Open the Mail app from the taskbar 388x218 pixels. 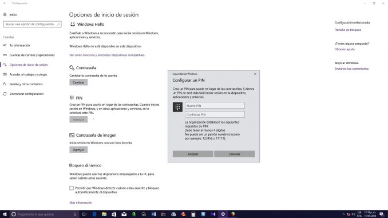(x=124, y=214)
